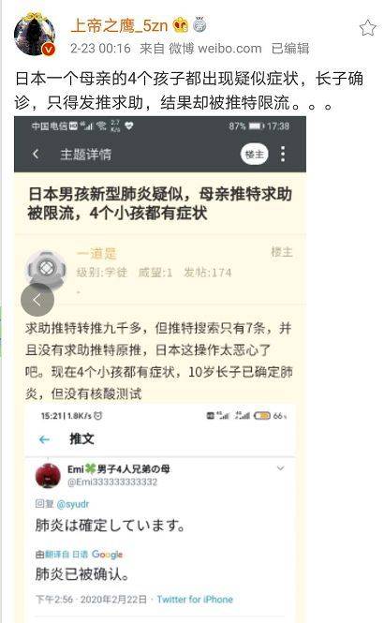Open 微博 weibo.com source link
The image size is (384, 623).
214,49
